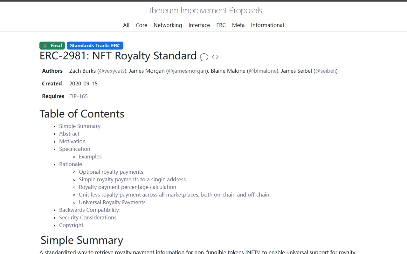Open Optional royalty payments subsection
The height and width of the screenshot is (254, 407).
coord(111,172)
